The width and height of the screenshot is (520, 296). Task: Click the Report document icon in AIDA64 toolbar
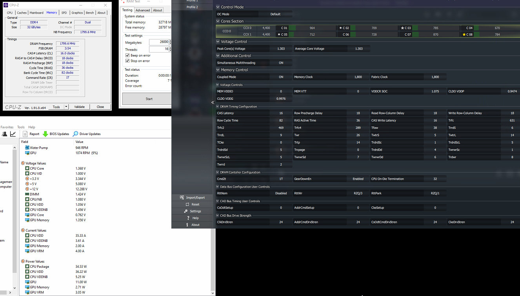pos(25,134)
